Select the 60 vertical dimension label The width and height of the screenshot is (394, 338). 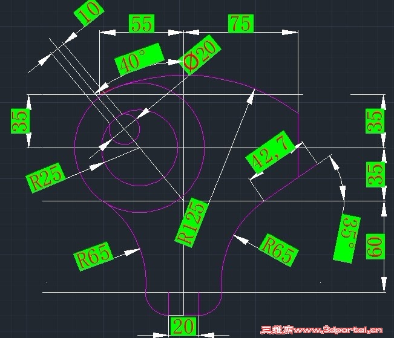pos(375,246)
